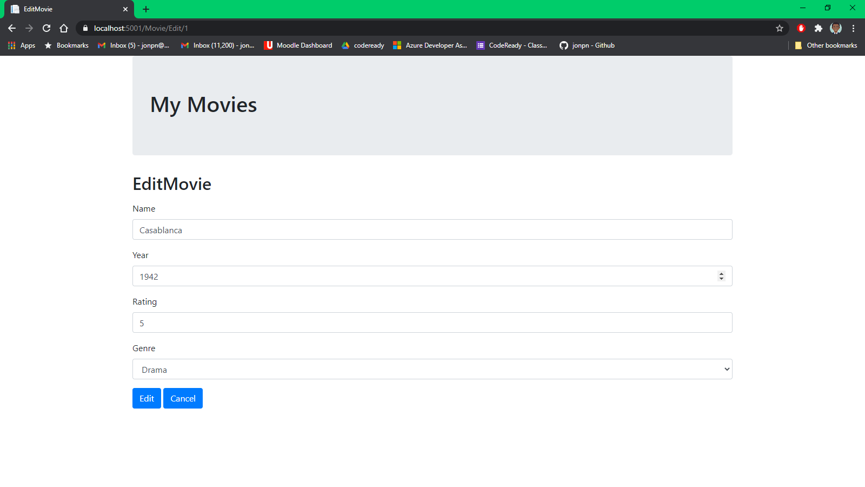Navigate back with the browser back arrow
The height and width of the screenshot is (487, 865).
coord(12,28)
